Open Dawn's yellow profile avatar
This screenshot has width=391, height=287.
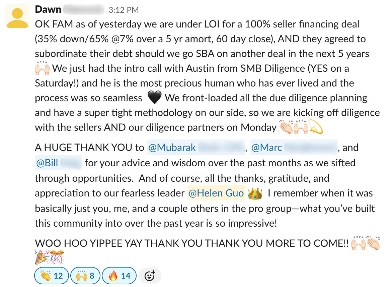tap(17, 17)
